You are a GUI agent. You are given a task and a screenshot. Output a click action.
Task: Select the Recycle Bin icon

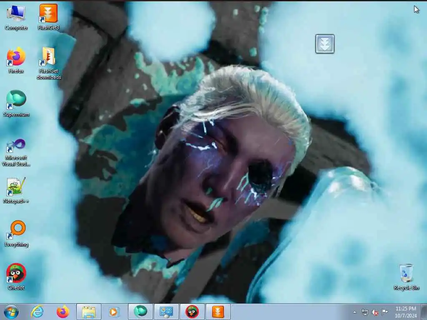click(406, 277)
